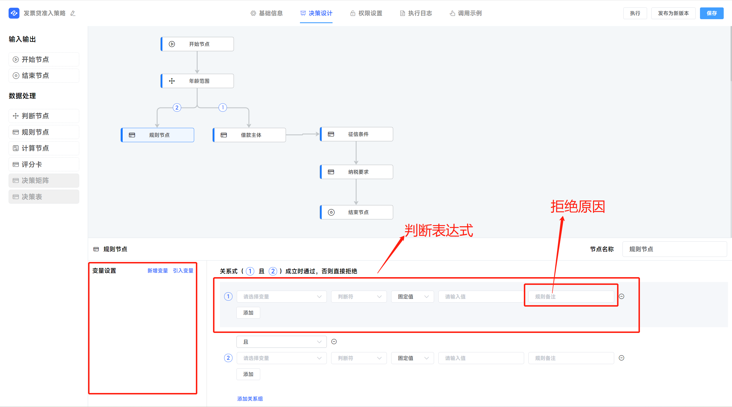
Task: Click 添加 button in rule group 1
Action: tap(248, 313)
